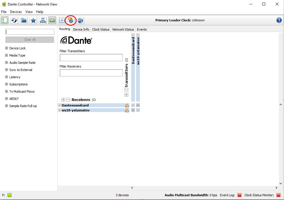Open the View menu
Image resolution: width=284 pixels, height=200 pixels.
[29, 12]
